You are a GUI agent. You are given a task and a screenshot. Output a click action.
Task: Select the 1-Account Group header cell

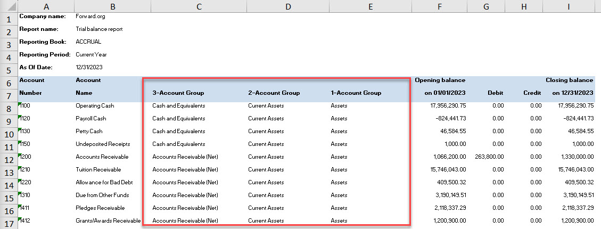tap(356, 93)
